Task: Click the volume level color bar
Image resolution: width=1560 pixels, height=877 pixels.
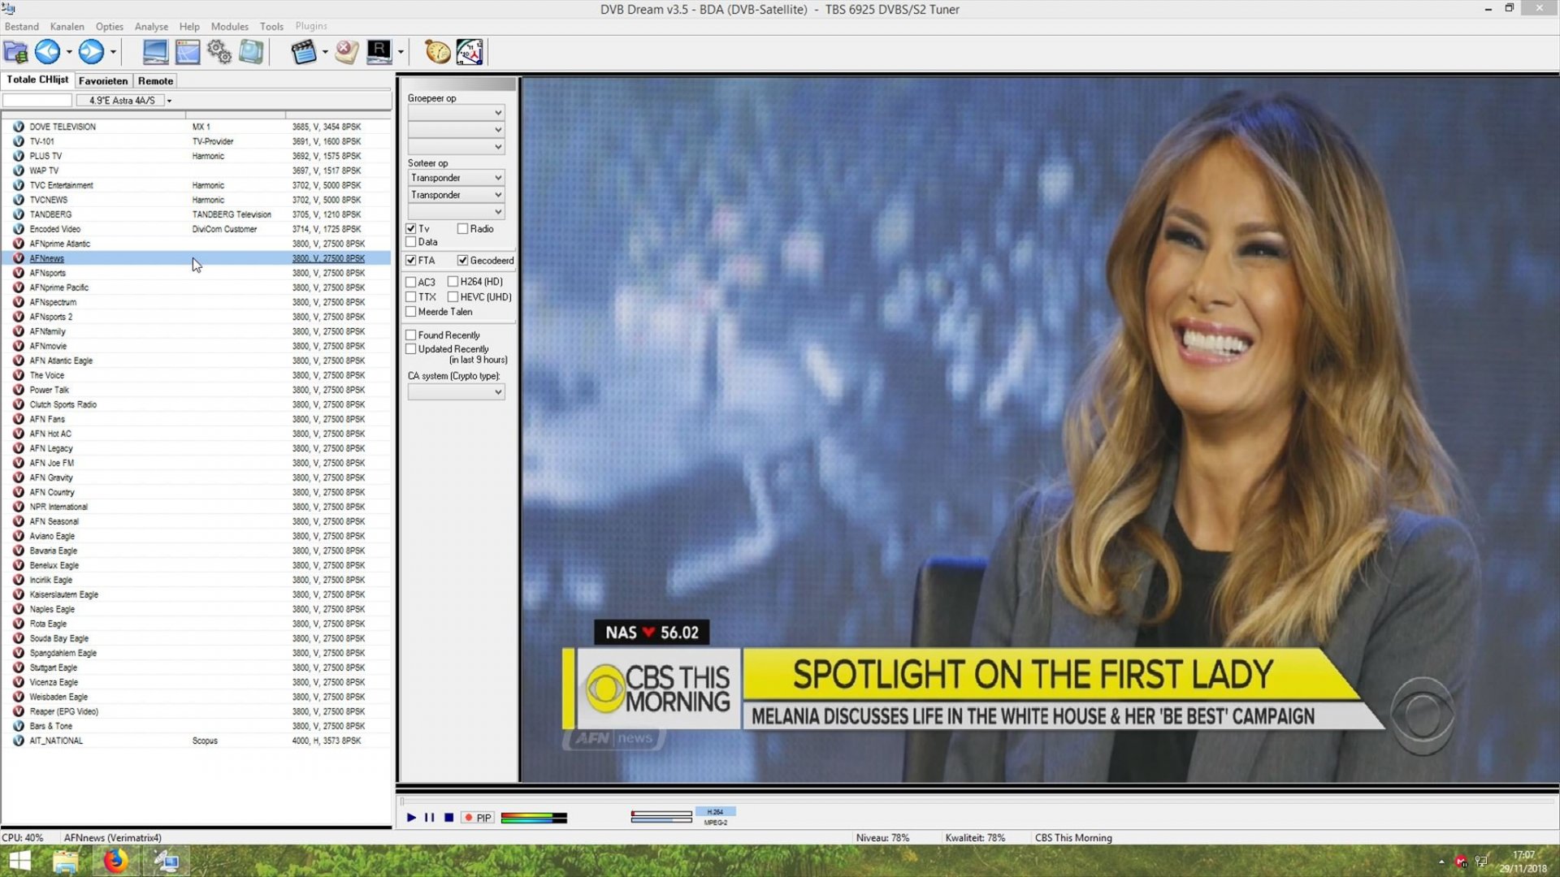Action: [x=534, y=818]
